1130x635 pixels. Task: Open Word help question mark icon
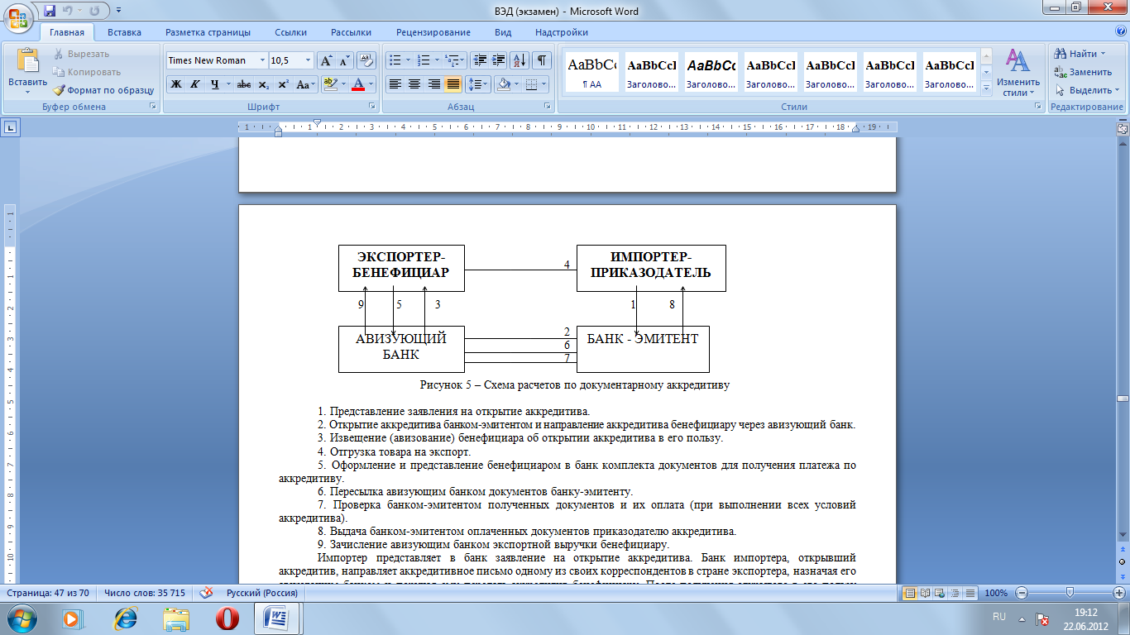[x=1119, y=32]
